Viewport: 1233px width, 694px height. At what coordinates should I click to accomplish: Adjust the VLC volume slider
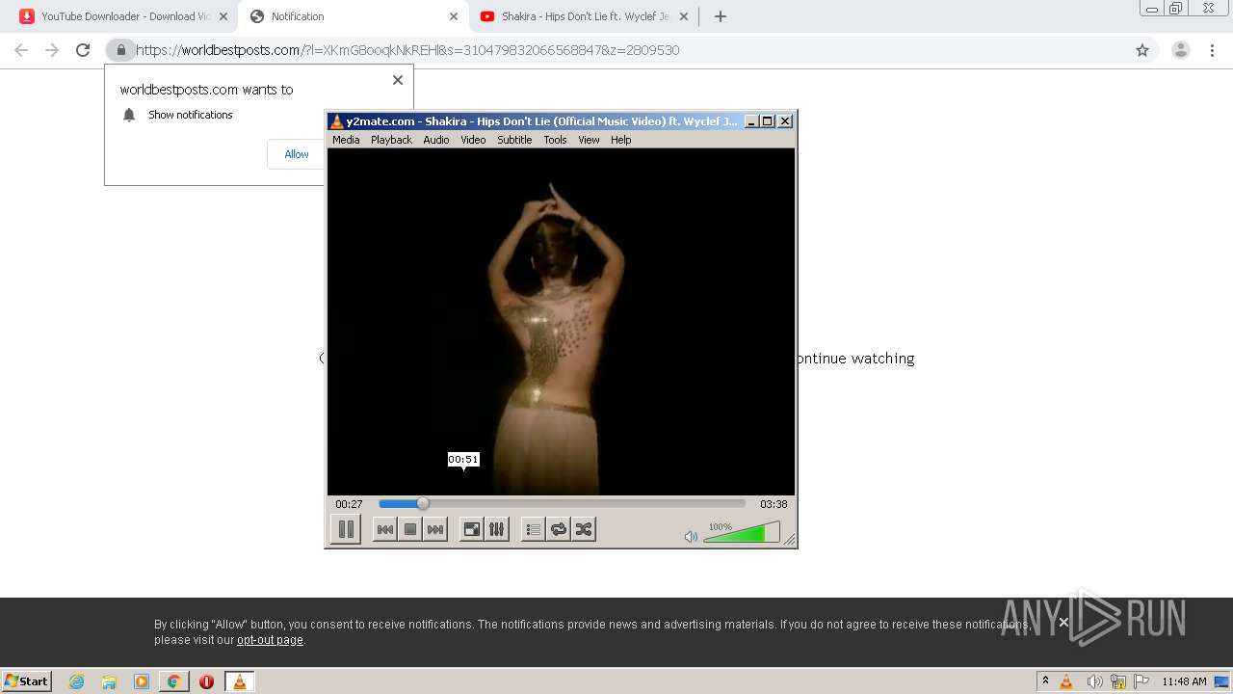click(x=742, y=533)
